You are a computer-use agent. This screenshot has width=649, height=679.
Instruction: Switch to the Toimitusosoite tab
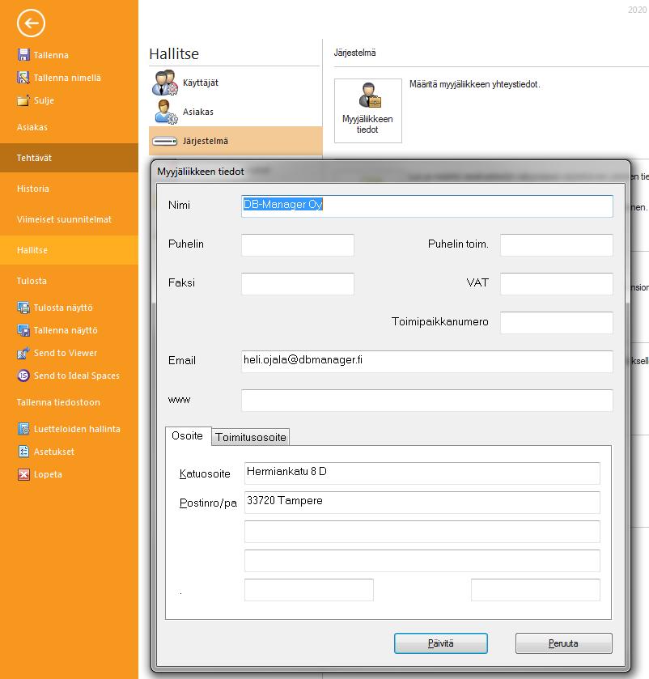click(251, 437)
